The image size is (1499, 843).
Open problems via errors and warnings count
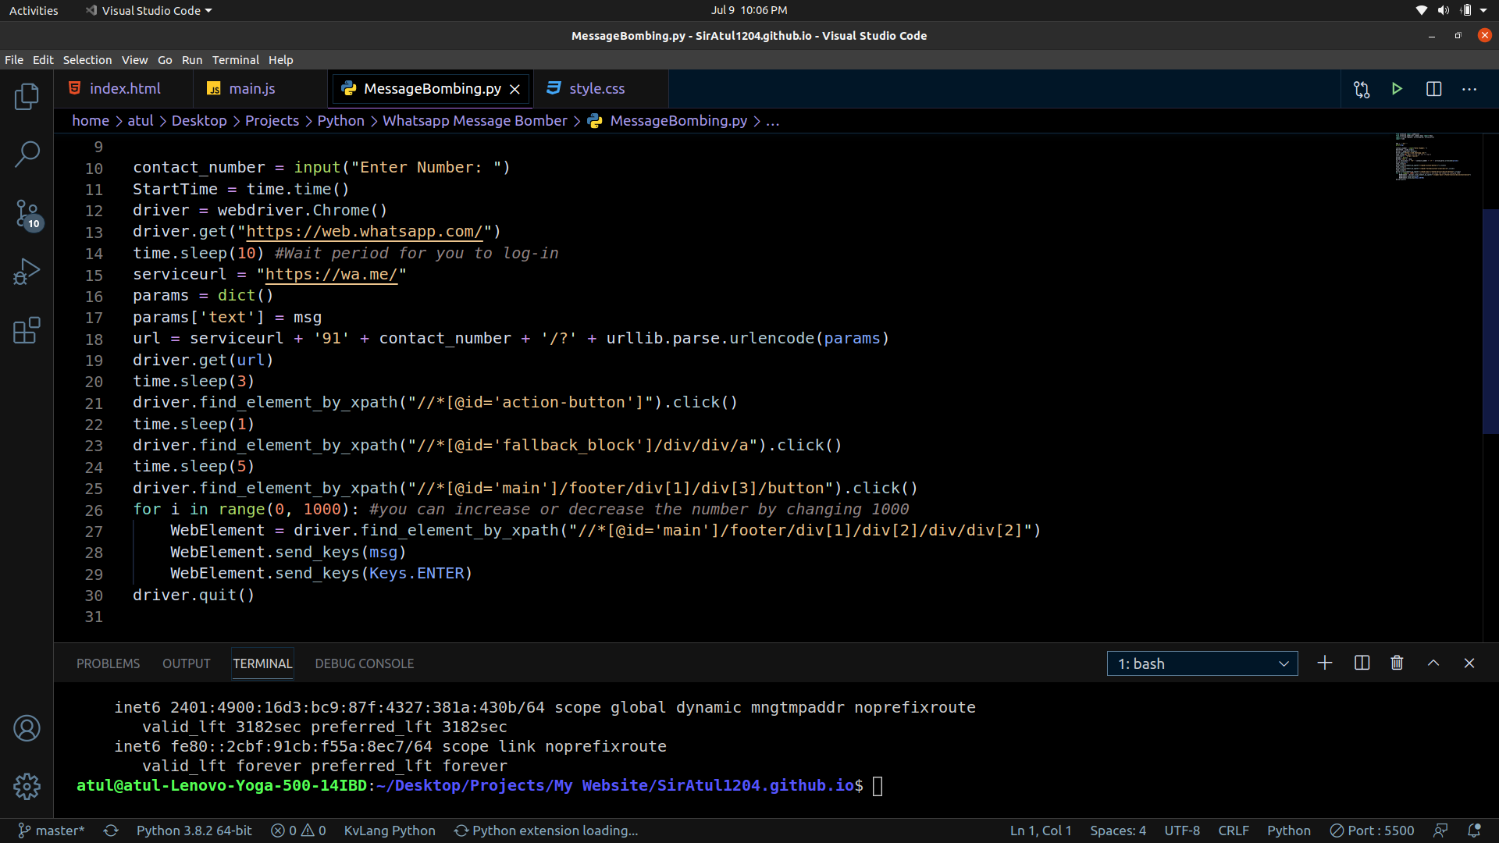(298, 831)
